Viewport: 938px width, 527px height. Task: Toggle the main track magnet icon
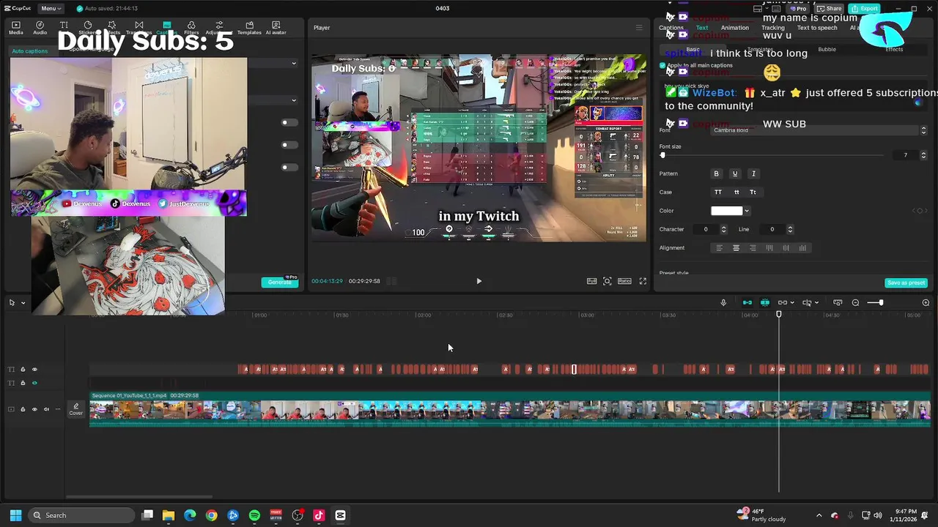[747, 302]
